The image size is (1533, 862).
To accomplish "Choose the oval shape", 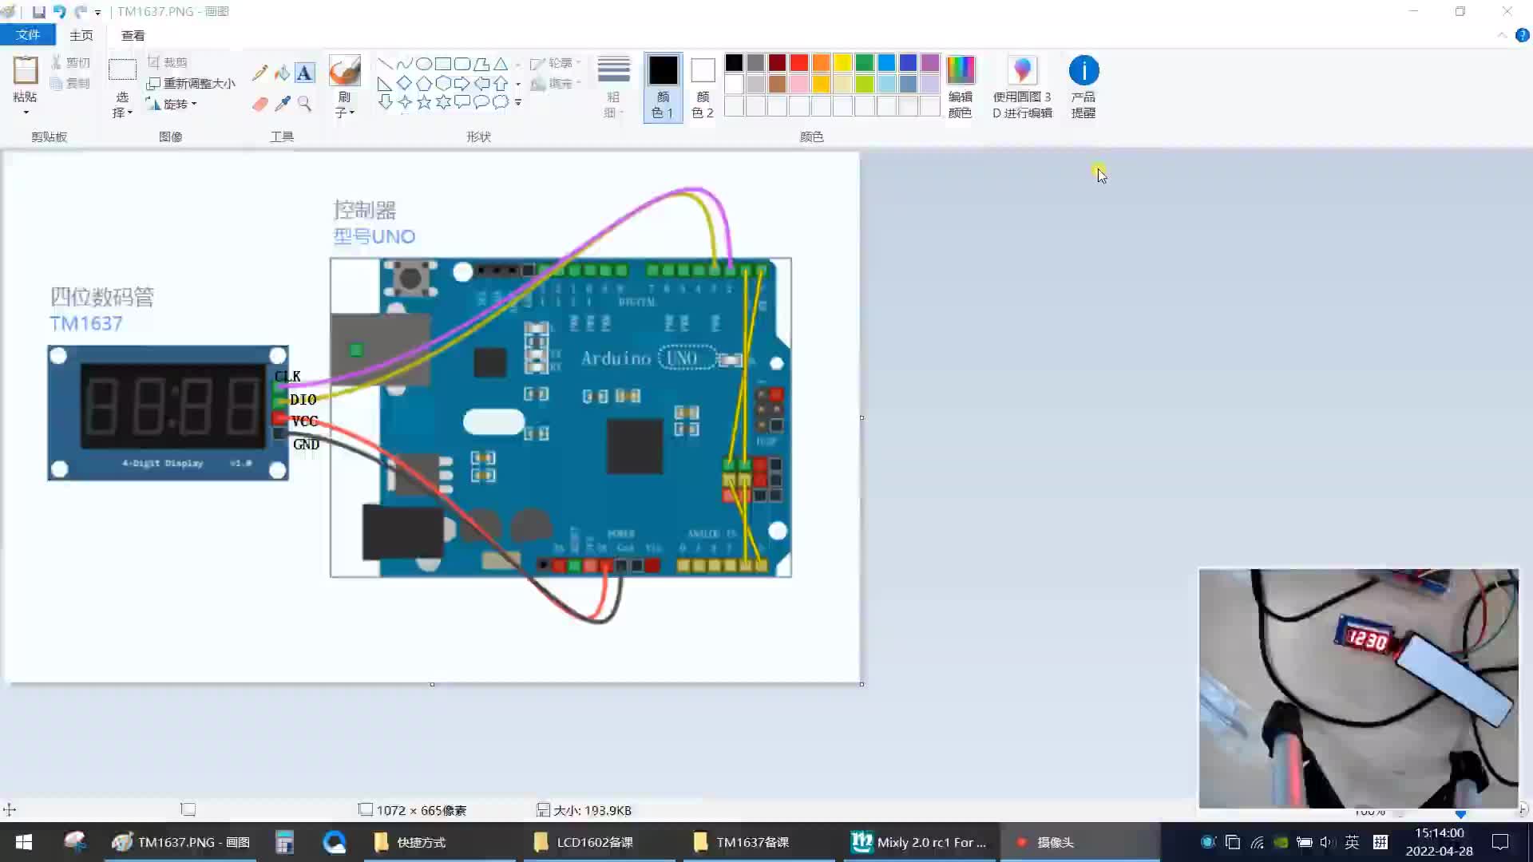I will click(424, 64).
